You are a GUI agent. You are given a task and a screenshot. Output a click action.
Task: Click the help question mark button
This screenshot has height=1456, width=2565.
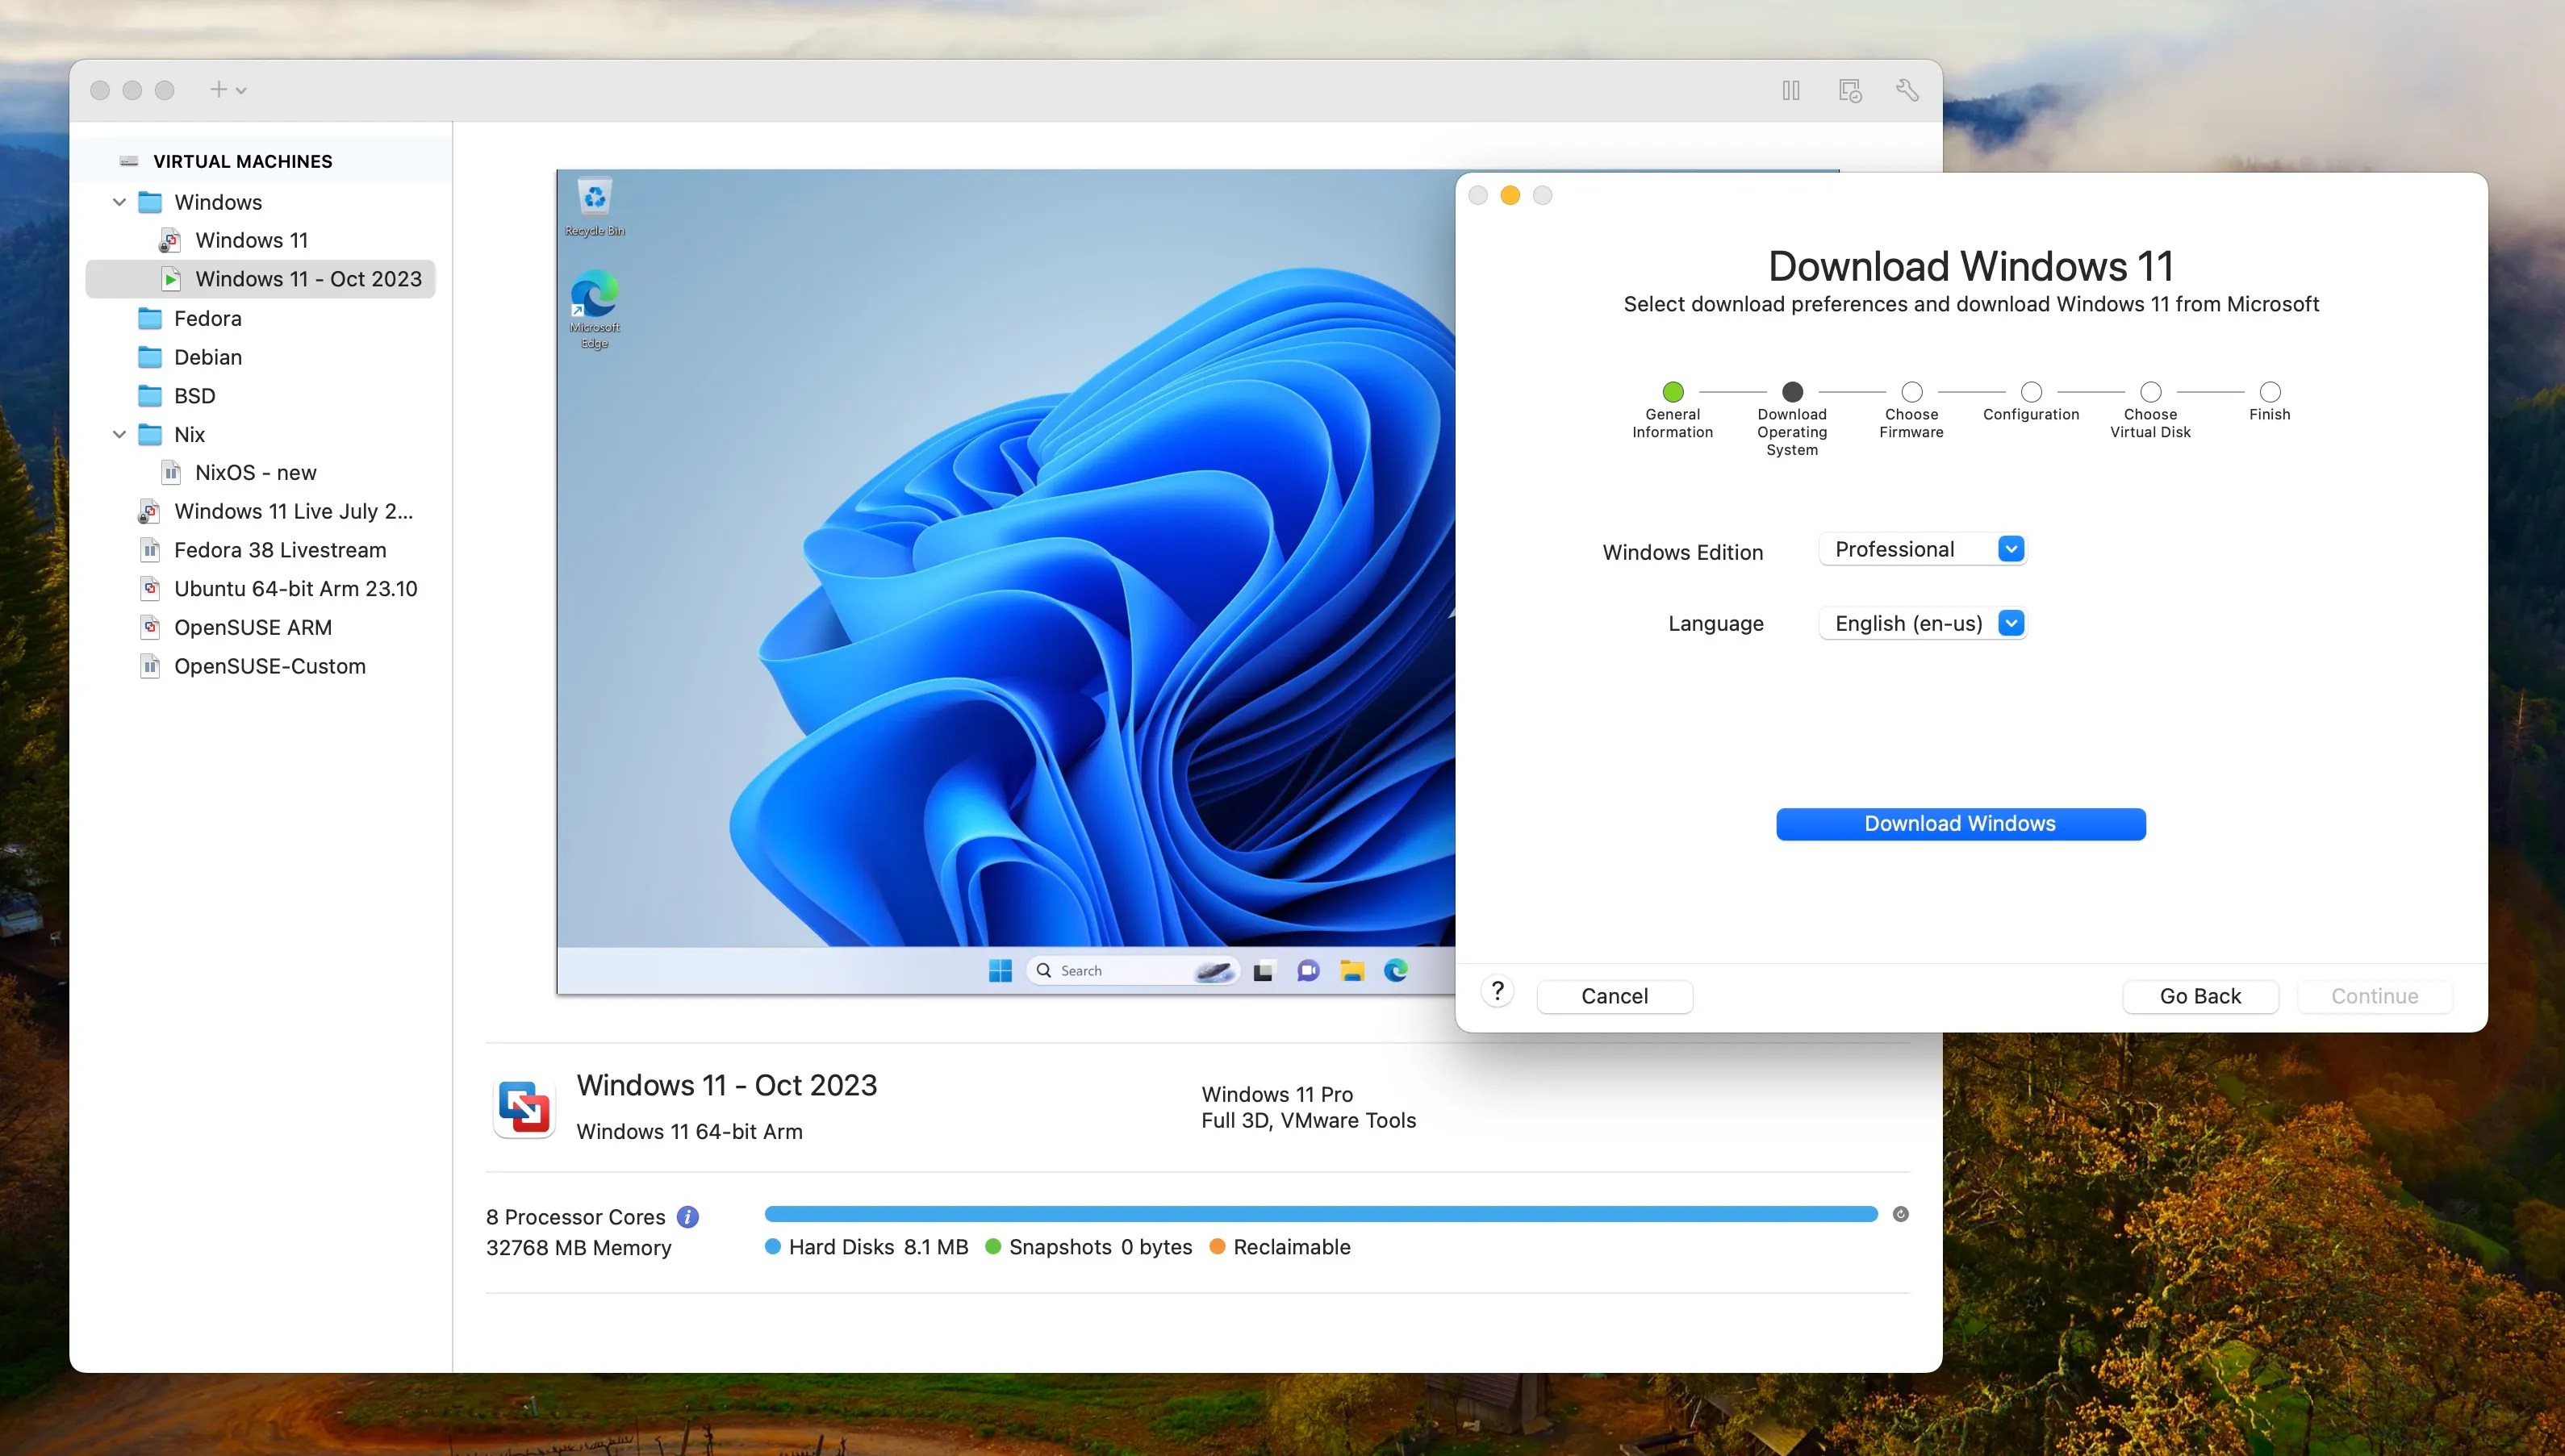point(1497,991)
